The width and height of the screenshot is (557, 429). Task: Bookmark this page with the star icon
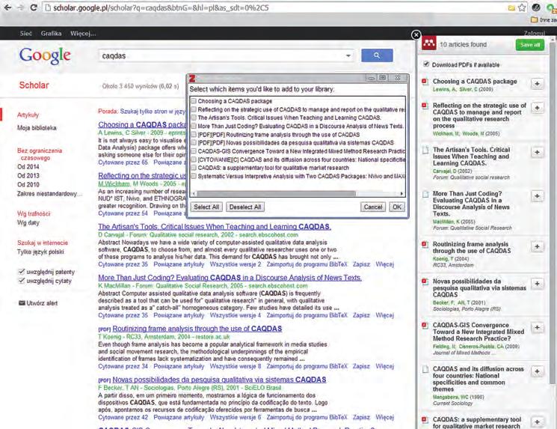coord(522,7)
